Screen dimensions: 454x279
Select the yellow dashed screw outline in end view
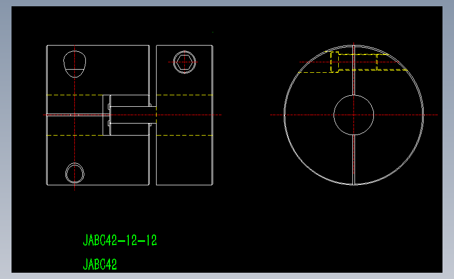(x=353, y=62)
